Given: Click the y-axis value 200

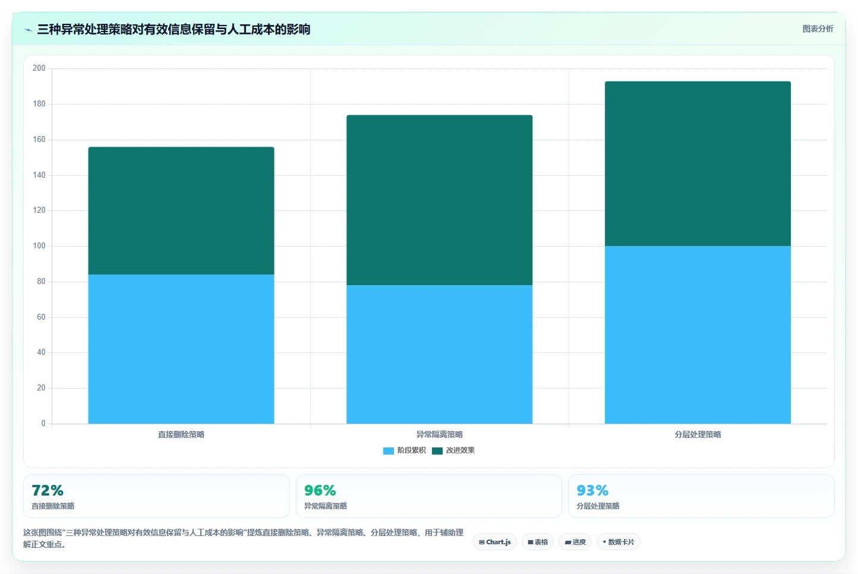Looking at the screenshot, I should click(x=39, y=68).
